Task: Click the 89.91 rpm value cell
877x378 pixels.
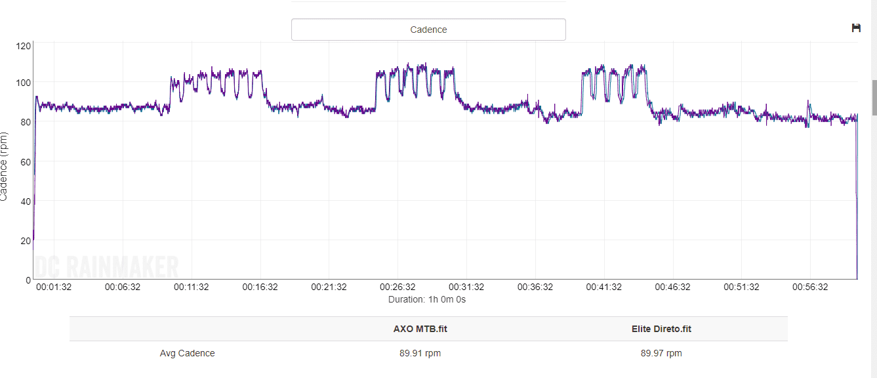Action: 420,353
